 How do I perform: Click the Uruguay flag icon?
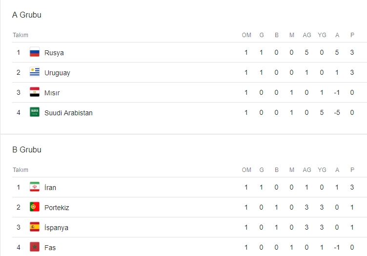34,72
